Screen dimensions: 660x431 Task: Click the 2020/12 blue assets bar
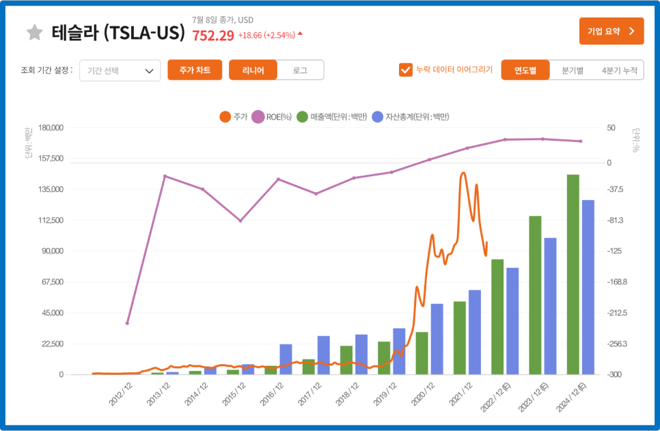[x=437, y=339]
